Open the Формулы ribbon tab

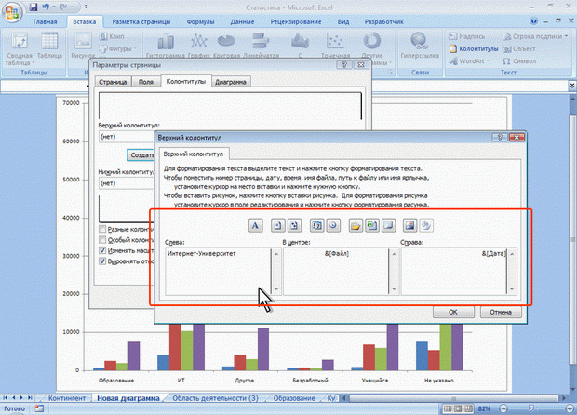198,20
